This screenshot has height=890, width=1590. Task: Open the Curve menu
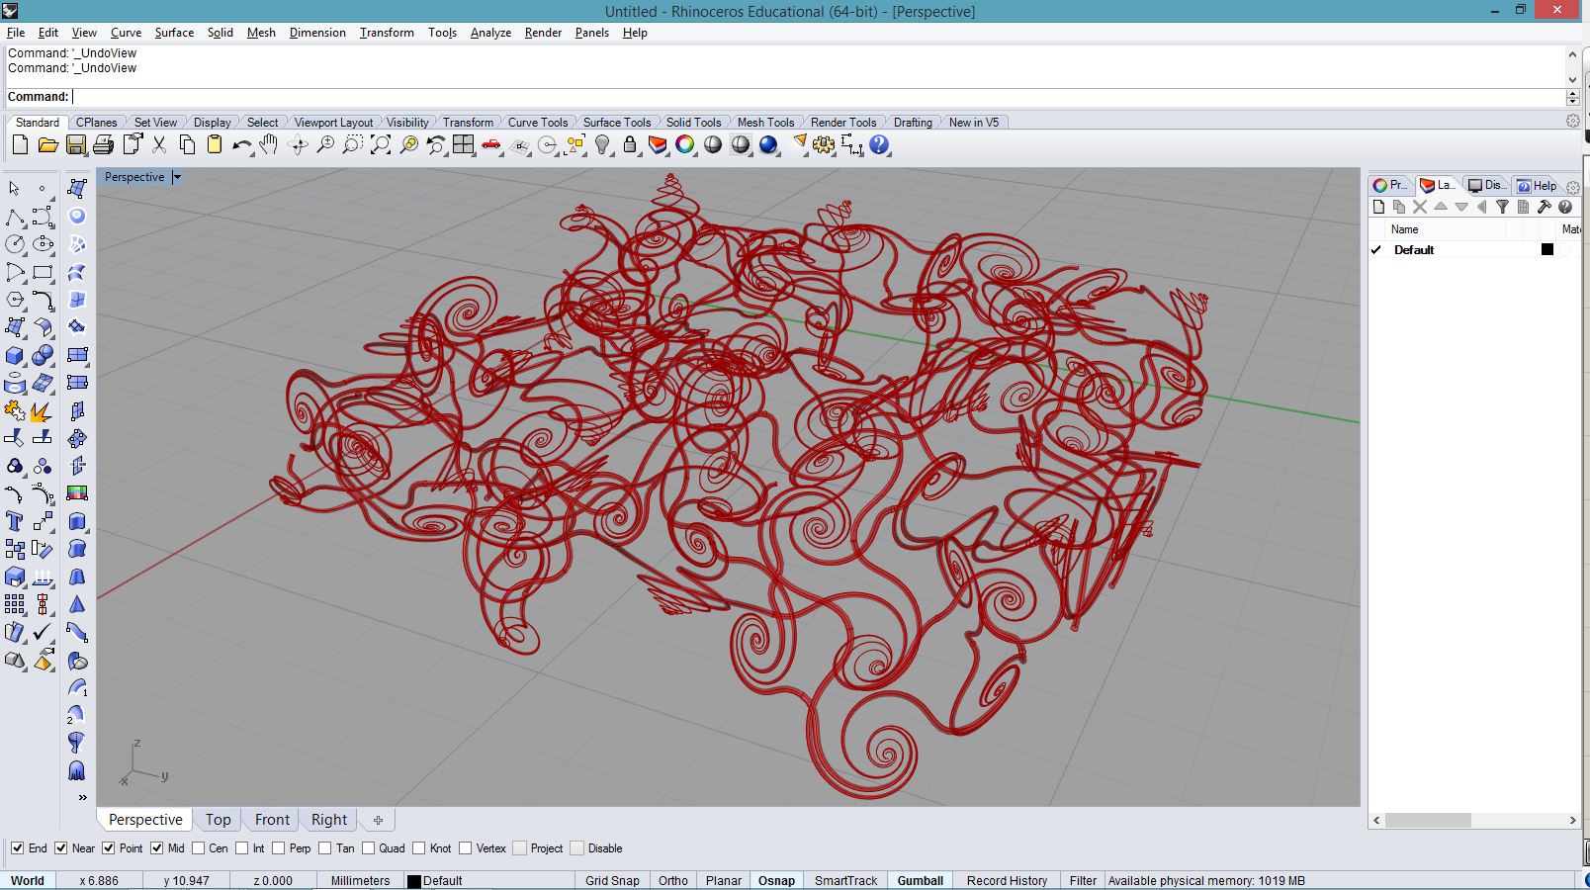click(x=126, y=33)
